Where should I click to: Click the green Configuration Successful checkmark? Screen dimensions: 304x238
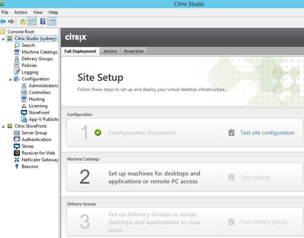(98, 133)
